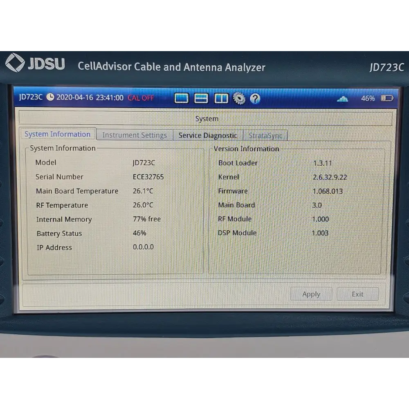Click the Kernel label
The height and width of the screenshot is (409, 409).
click(x=229, y=177)
